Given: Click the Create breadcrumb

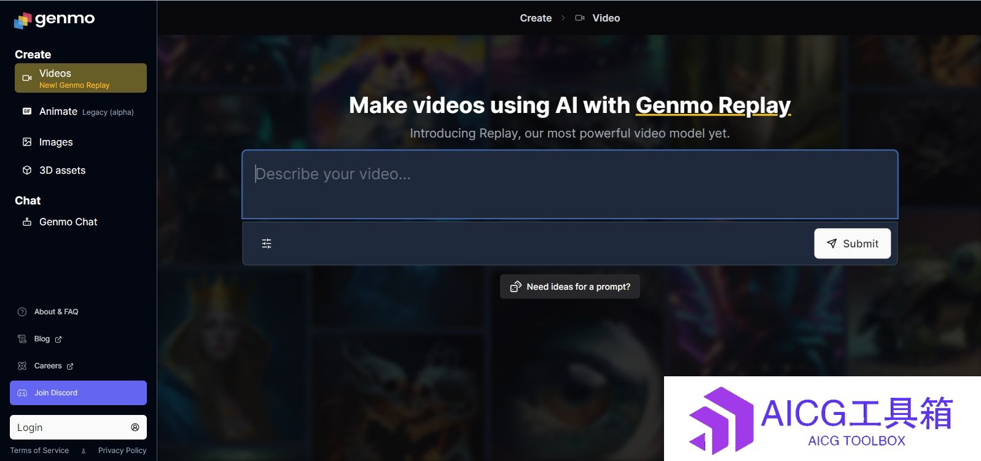Looking at the screenshot, I should pyautogui.click(x=536, y=18).
